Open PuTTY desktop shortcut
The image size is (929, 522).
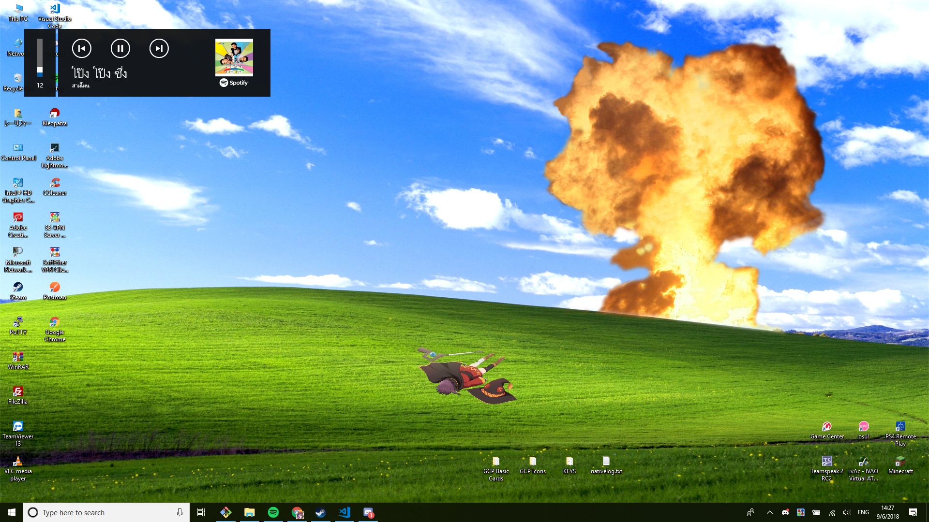pos(18,325)
